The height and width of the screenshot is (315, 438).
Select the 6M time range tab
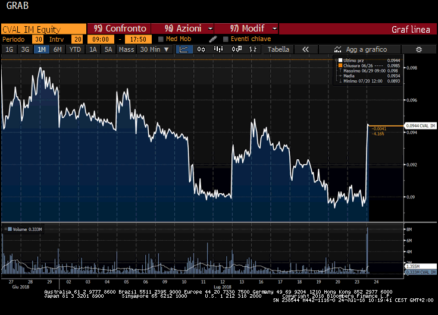click(x=58, y=49)
